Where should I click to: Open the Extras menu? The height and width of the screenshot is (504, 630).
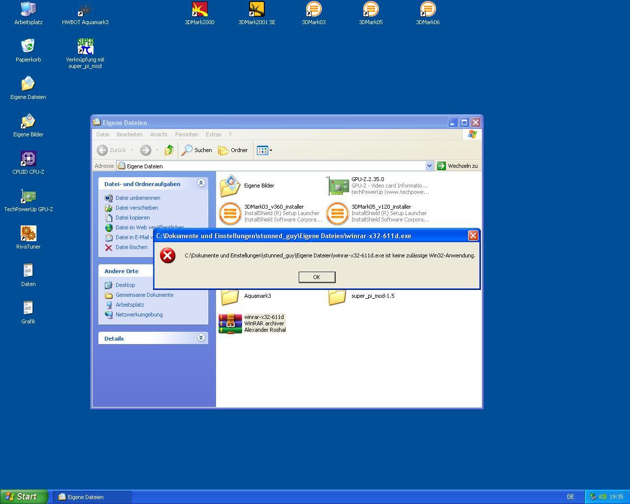(213, 134)
